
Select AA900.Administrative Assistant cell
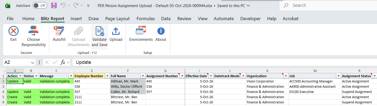pos(315,86)
